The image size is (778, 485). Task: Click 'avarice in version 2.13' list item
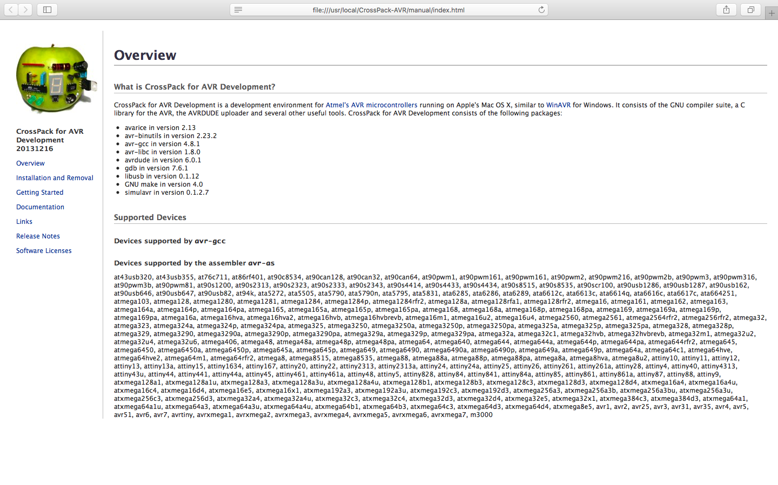160,128
